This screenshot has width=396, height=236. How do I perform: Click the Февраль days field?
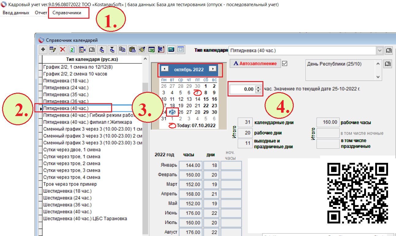(211, 175)
